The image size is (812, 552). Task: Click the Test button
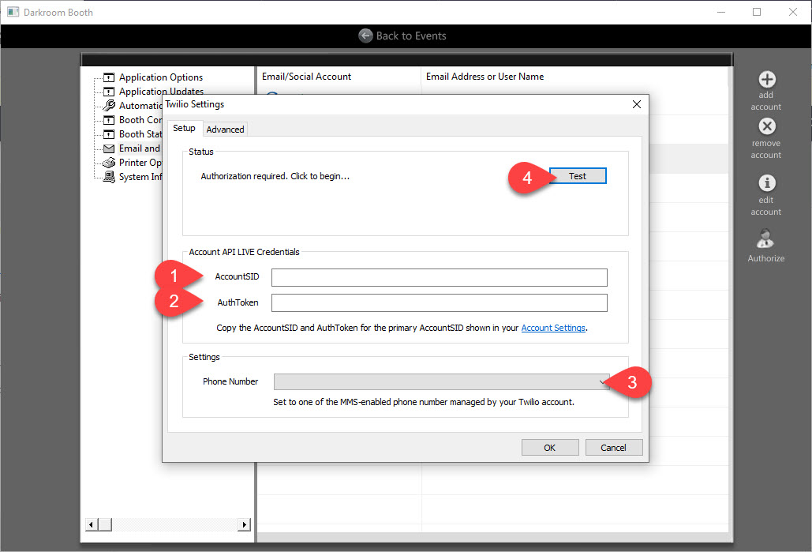pos(578,176)
